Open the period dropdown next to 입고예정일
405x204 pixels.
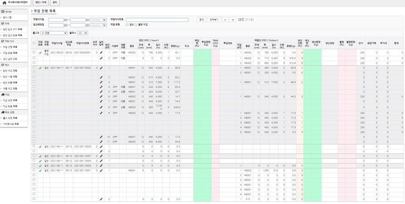coord(98,25)
